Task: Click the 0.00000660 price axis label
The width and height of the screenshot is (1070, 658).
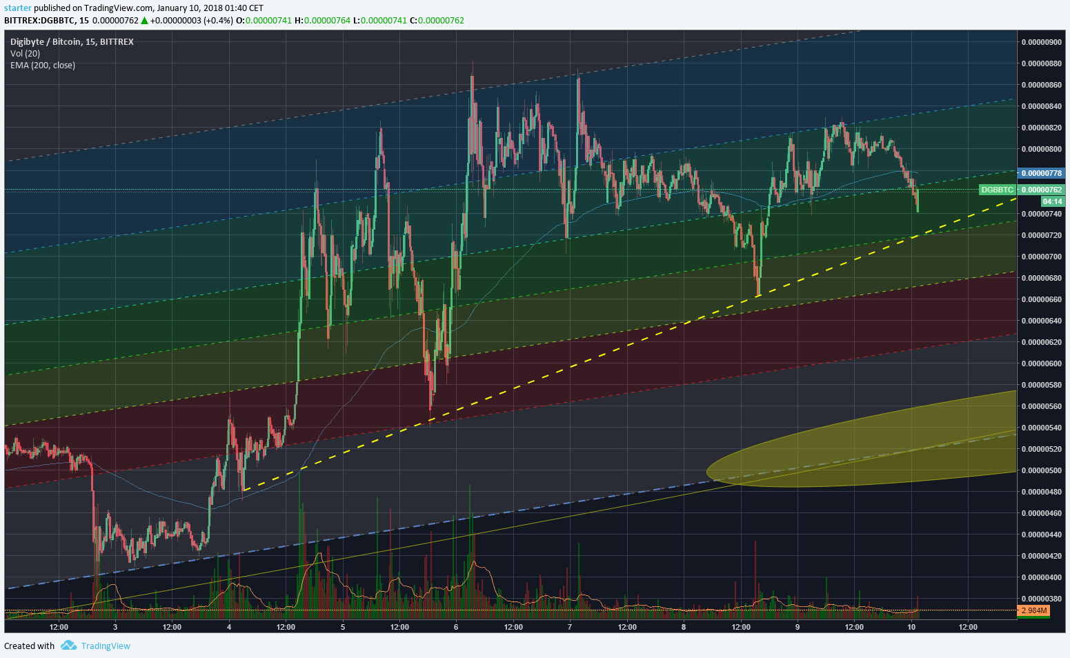Action: pos(1042,299)
